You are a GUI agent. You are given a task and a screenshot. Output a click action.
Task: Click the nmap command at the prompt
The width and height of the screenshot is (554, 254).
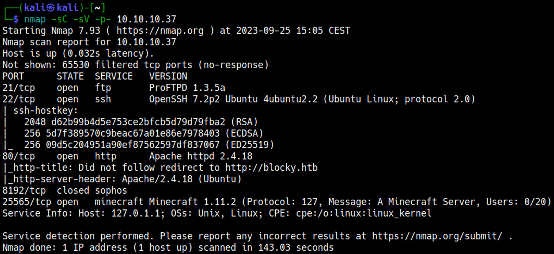tap(35, 19)
